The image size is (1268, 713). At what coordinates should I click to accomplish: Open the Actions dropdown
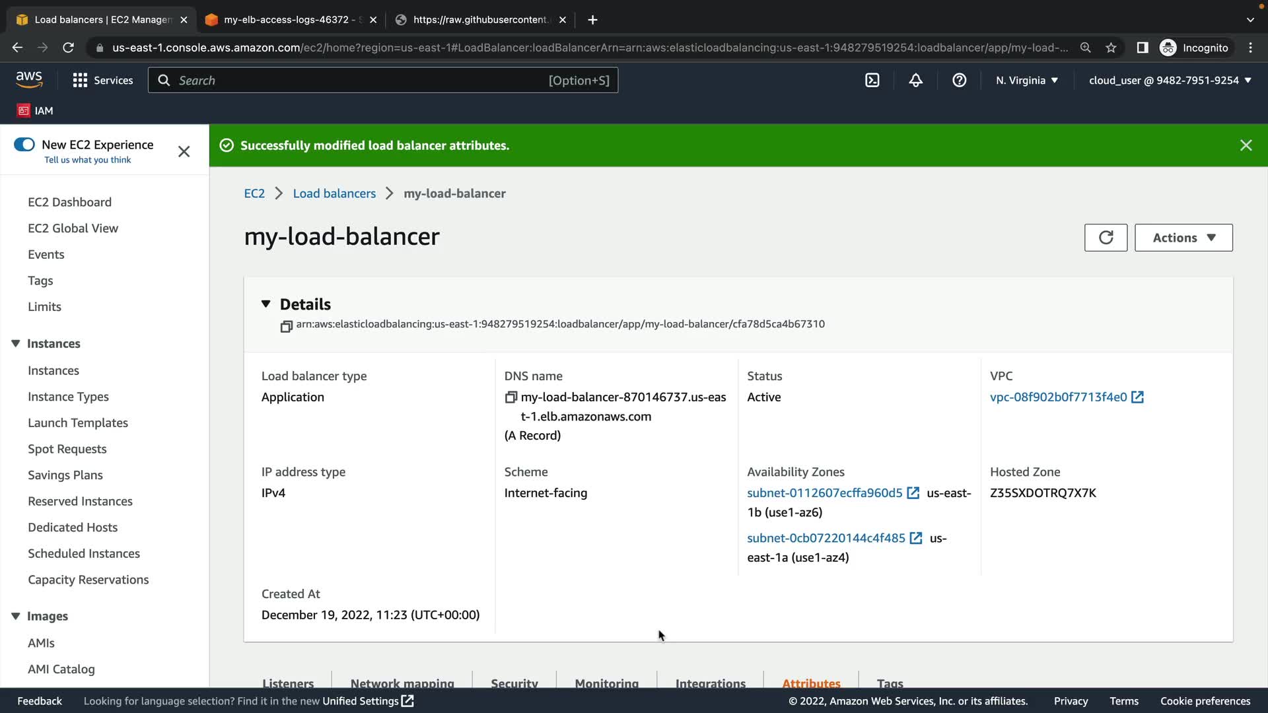(x=1183, y=238)
